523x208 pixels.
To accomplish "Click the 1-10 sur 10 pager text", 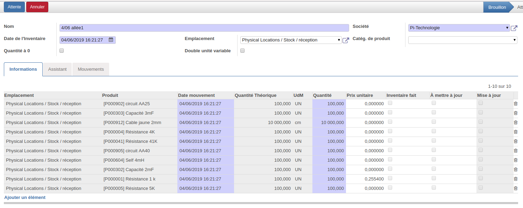I will [500, 86].
